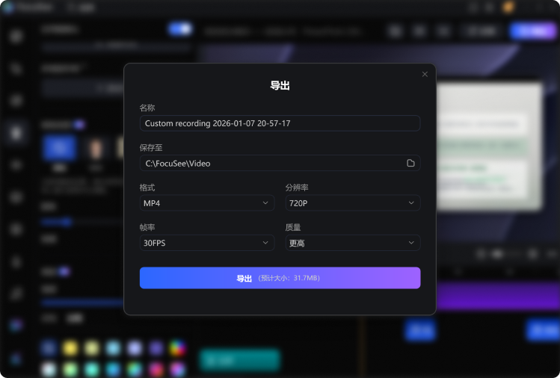Select the blue highlighted thumbnail in left panel
Viewport: 560px width, 378px height.
coord(59,147)
